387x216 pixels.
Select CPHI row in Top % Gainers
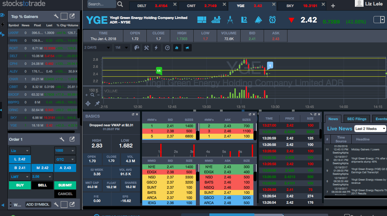click(x=43, y=64)
